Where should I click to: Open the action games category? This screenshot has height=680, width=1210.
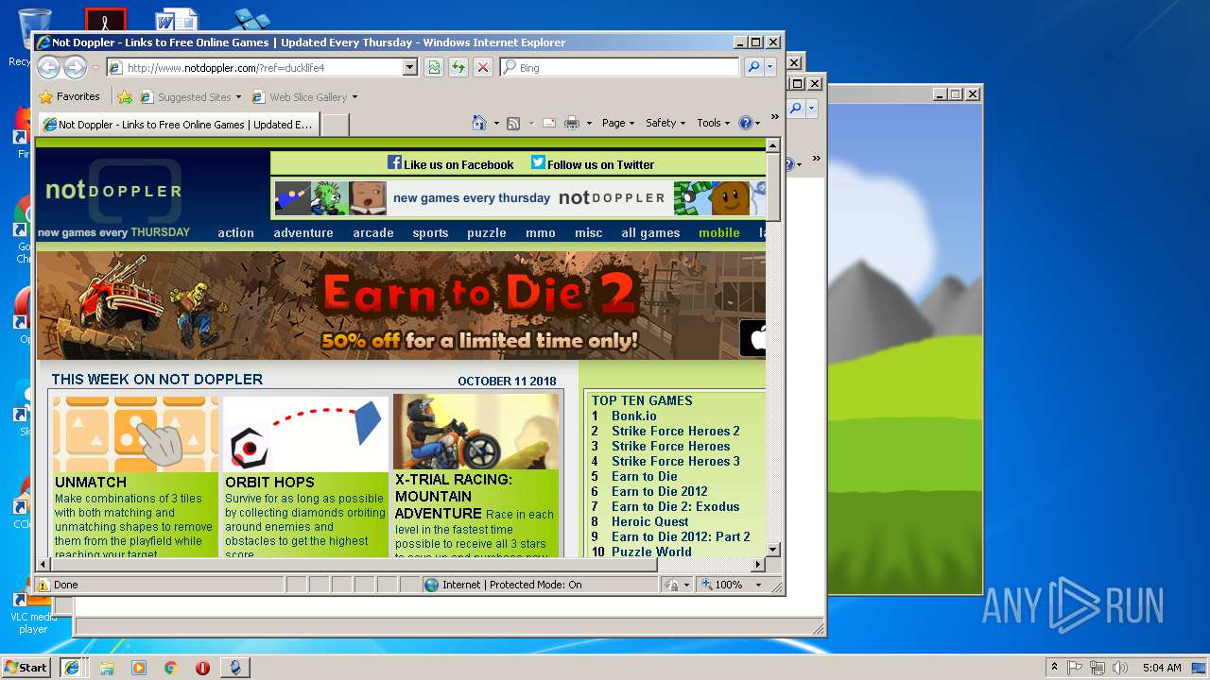[235, 232]
